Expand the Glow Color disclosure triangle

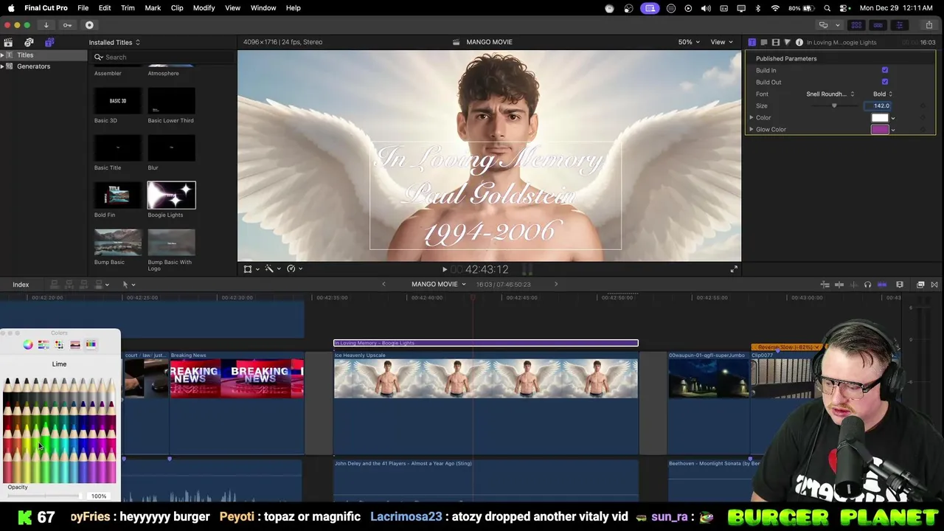(752, 130)
